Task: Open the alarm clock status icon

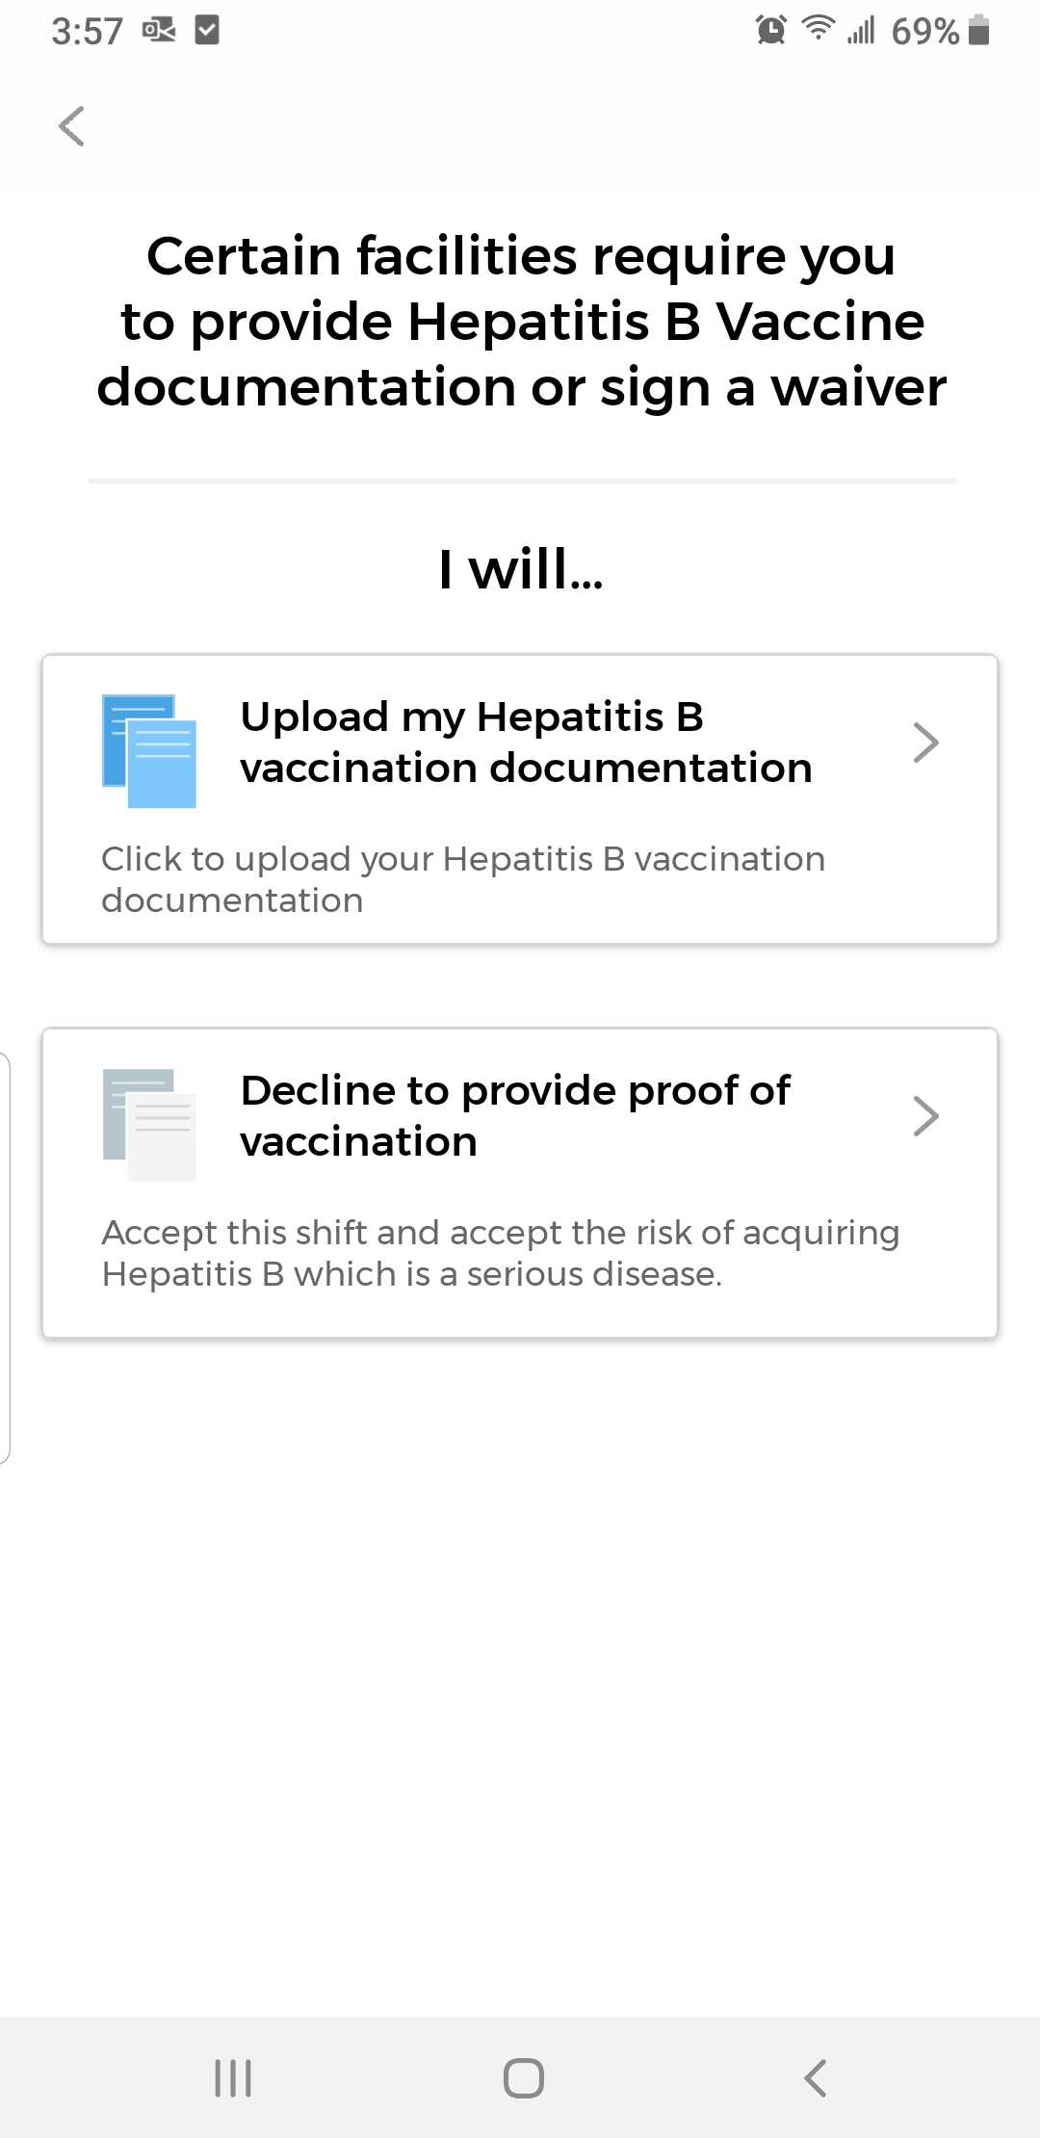Action: tap(771, 30)
